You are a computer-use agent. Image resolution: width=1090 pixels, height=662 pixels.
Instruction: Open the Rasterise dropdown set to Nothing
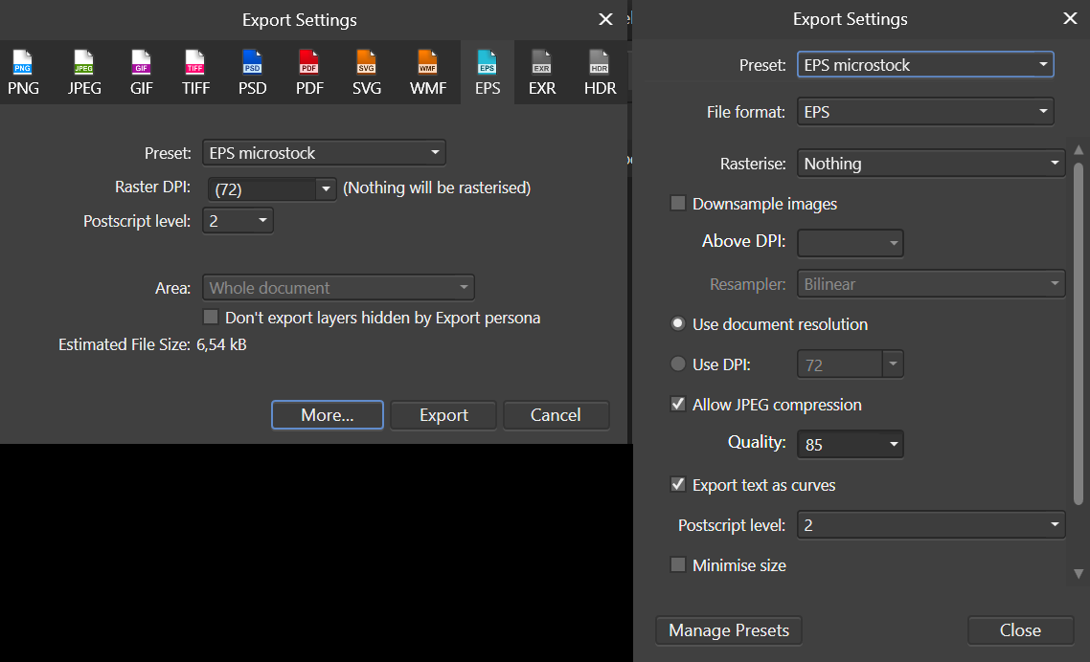click(930, 163)
